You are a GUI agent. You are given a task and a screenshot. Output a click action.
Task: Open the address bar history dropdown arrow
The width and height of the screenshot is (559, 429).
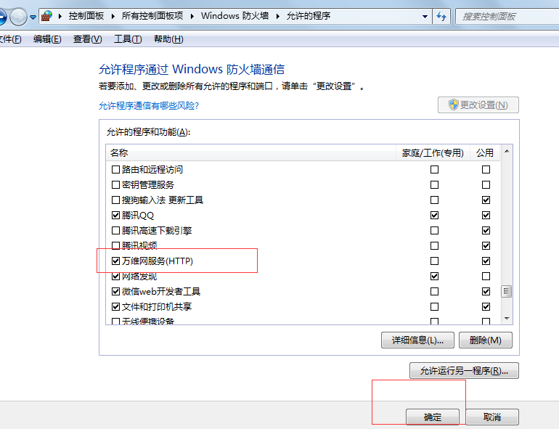424,16
